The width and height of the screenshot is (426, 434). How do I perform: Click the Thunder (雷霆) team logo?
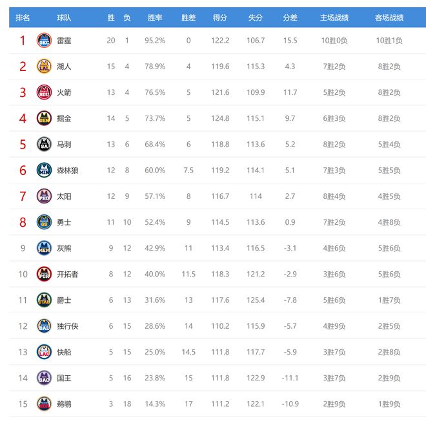click(x=44, y=40)
